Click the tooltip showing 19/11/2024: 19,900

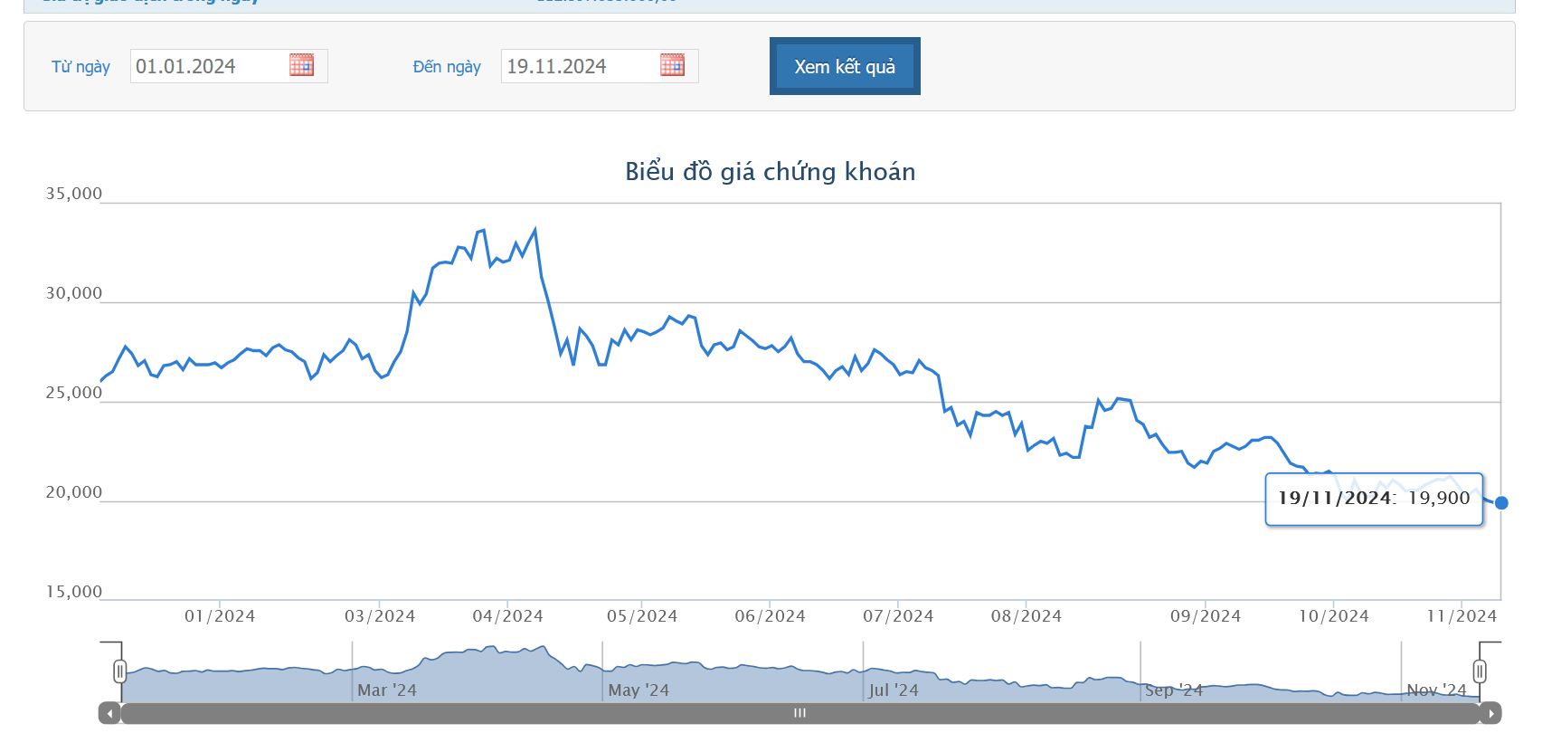(1374, 499)
